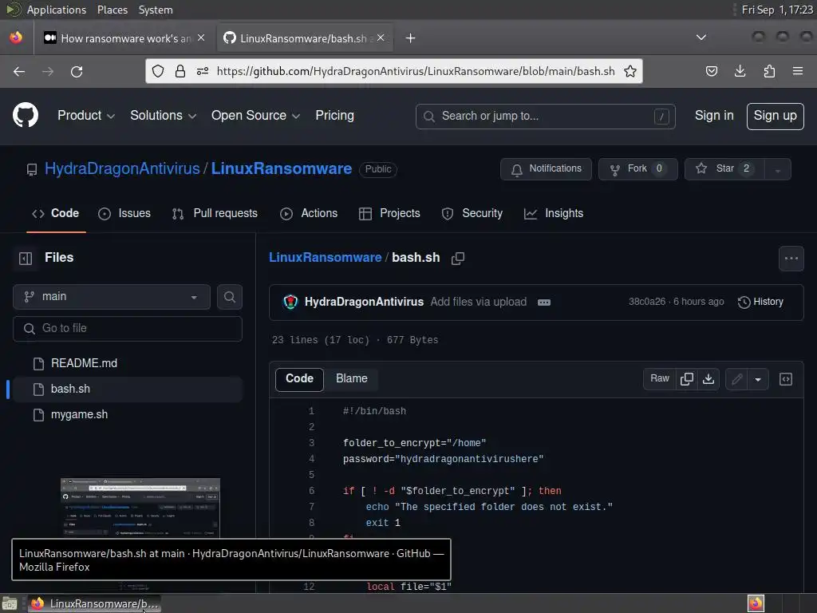Viewport: 817px width, 613px height.
Task: Click the Sign in link
Action: [714, 115]
